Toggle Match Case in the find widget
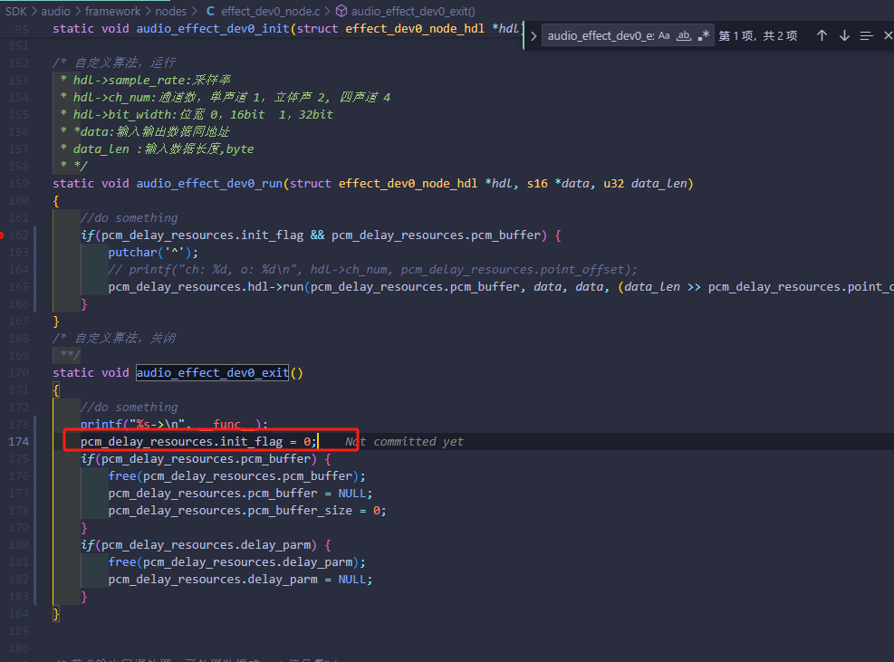The height and width of the screenshot is (662, 894). (x=664, y=36)
